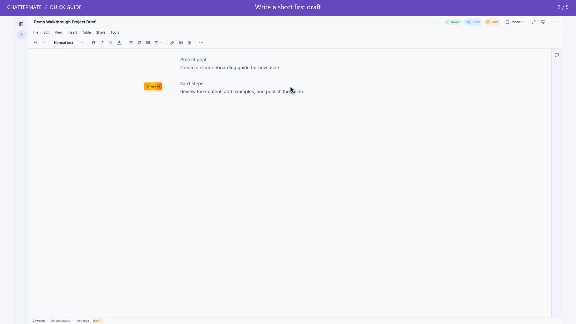576x324 pixels.
Task: Open more toolbar options ellipsis
Action: (201, 43)
